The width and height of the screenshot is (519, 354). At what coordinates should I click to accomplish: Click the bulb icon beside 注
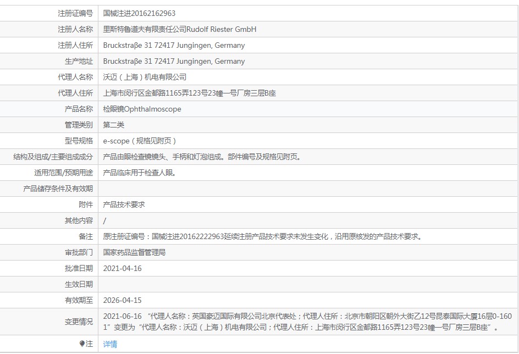click(82, 344)
